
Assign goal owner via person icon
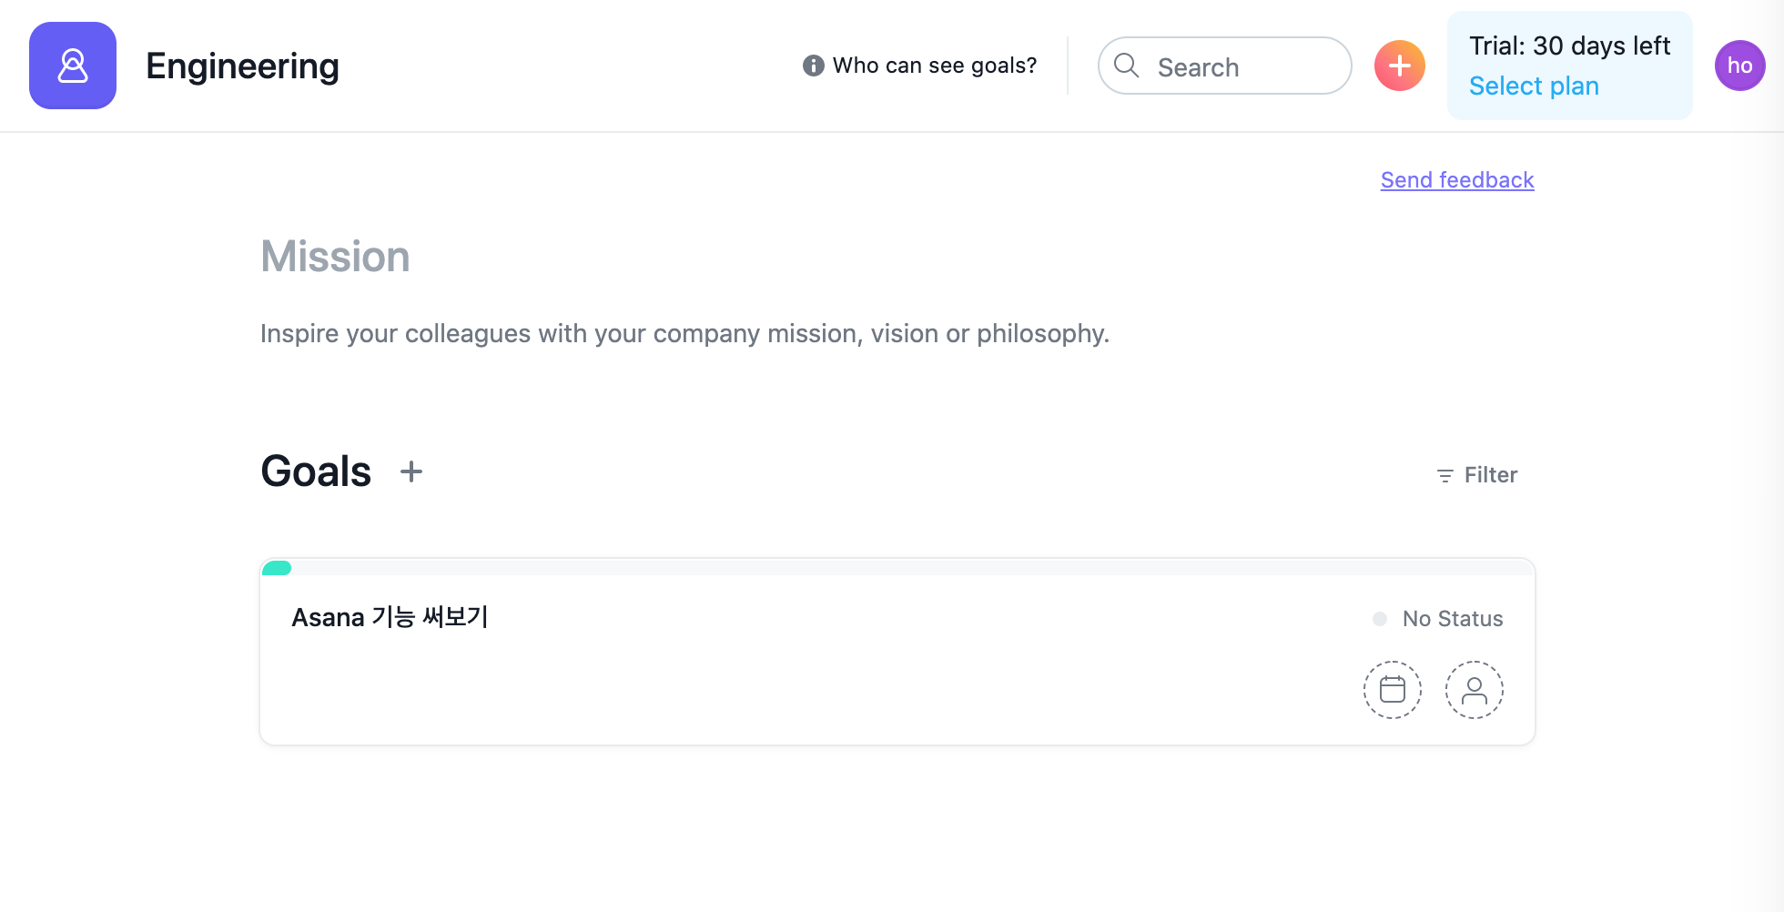coord(1474,690)
